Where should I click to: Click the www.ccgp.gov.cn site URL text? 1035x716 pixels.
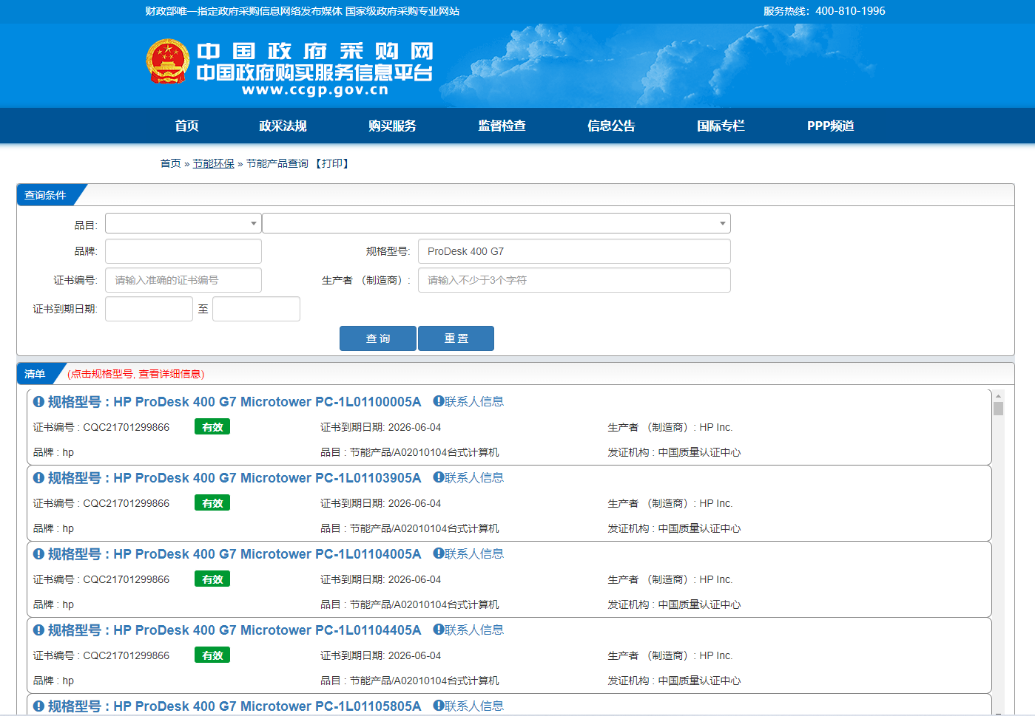click(315, 89)
